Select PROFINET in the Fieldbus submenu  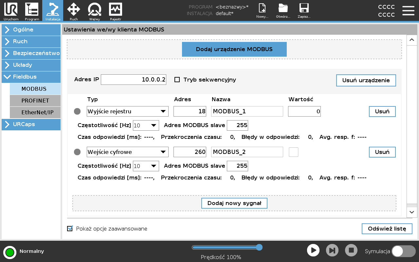tap(35, 101)
